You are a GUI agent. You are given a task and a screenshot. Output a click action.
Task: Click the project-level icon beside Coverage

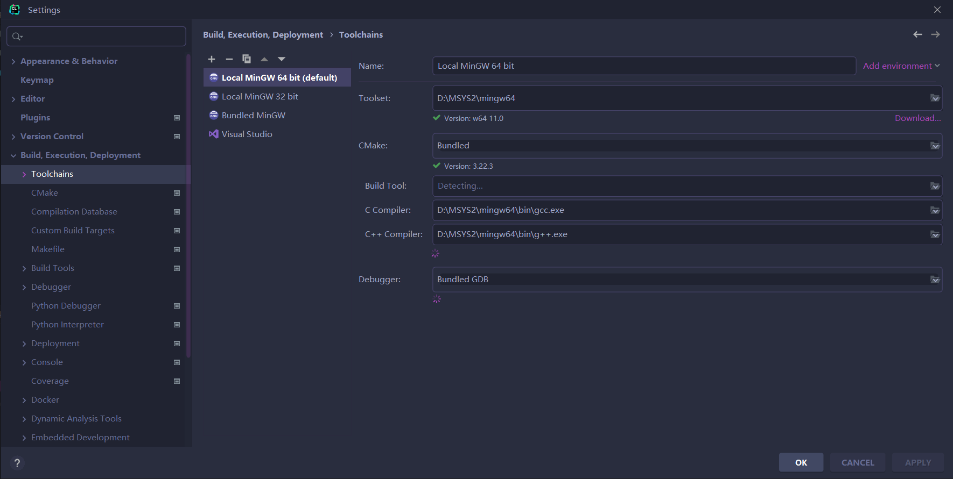(177, 381)
